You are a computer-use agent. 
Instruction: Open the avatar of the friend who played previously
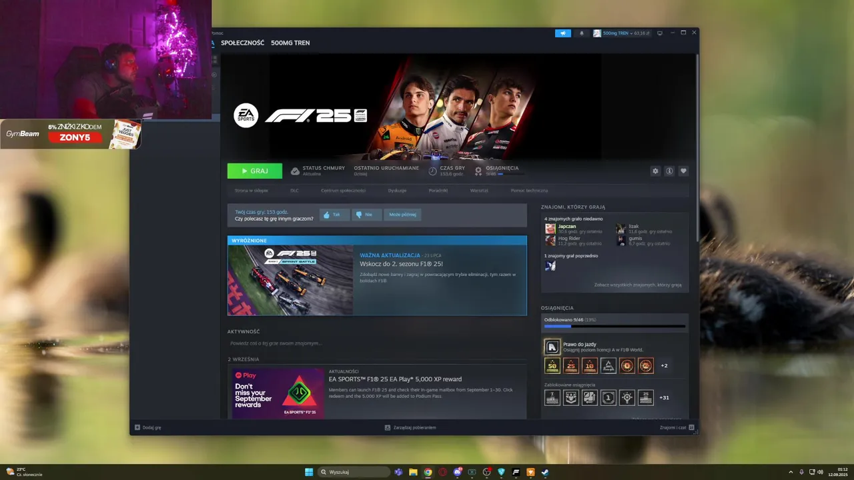tap(550, 265)
